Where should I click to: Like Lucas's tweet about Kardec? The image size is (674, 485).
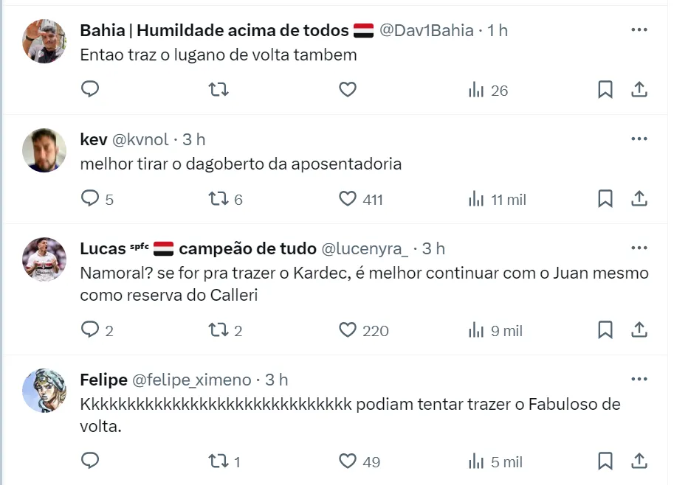coord(348,330)
